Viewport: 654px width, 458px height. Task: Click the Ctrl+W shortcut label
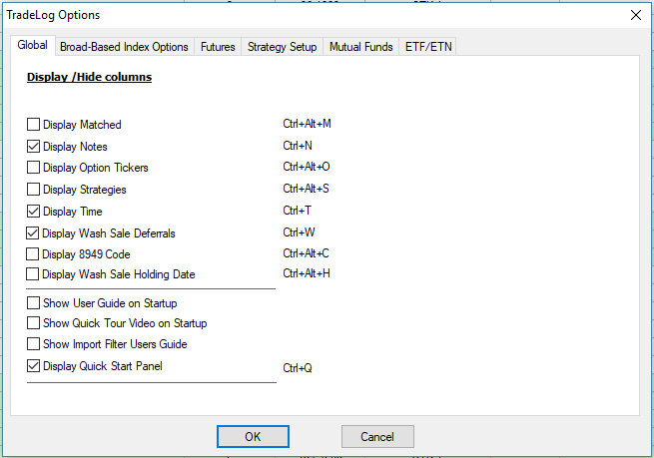pos(299,232)
